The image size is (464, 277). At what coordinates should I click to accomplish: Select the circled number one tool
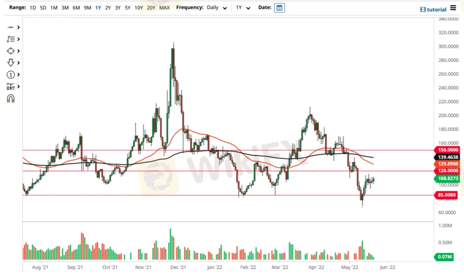10,75
